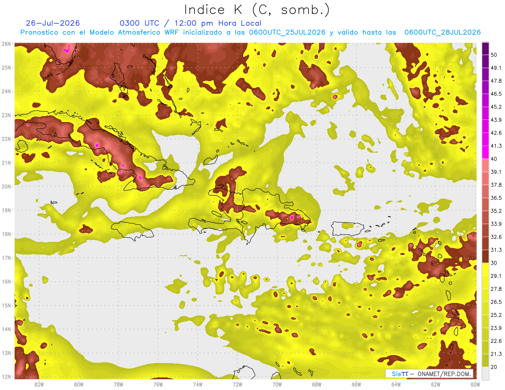Screen dimensions: 505x390
Task: Click the latitude label '26N'
Action: pos(6,44)
